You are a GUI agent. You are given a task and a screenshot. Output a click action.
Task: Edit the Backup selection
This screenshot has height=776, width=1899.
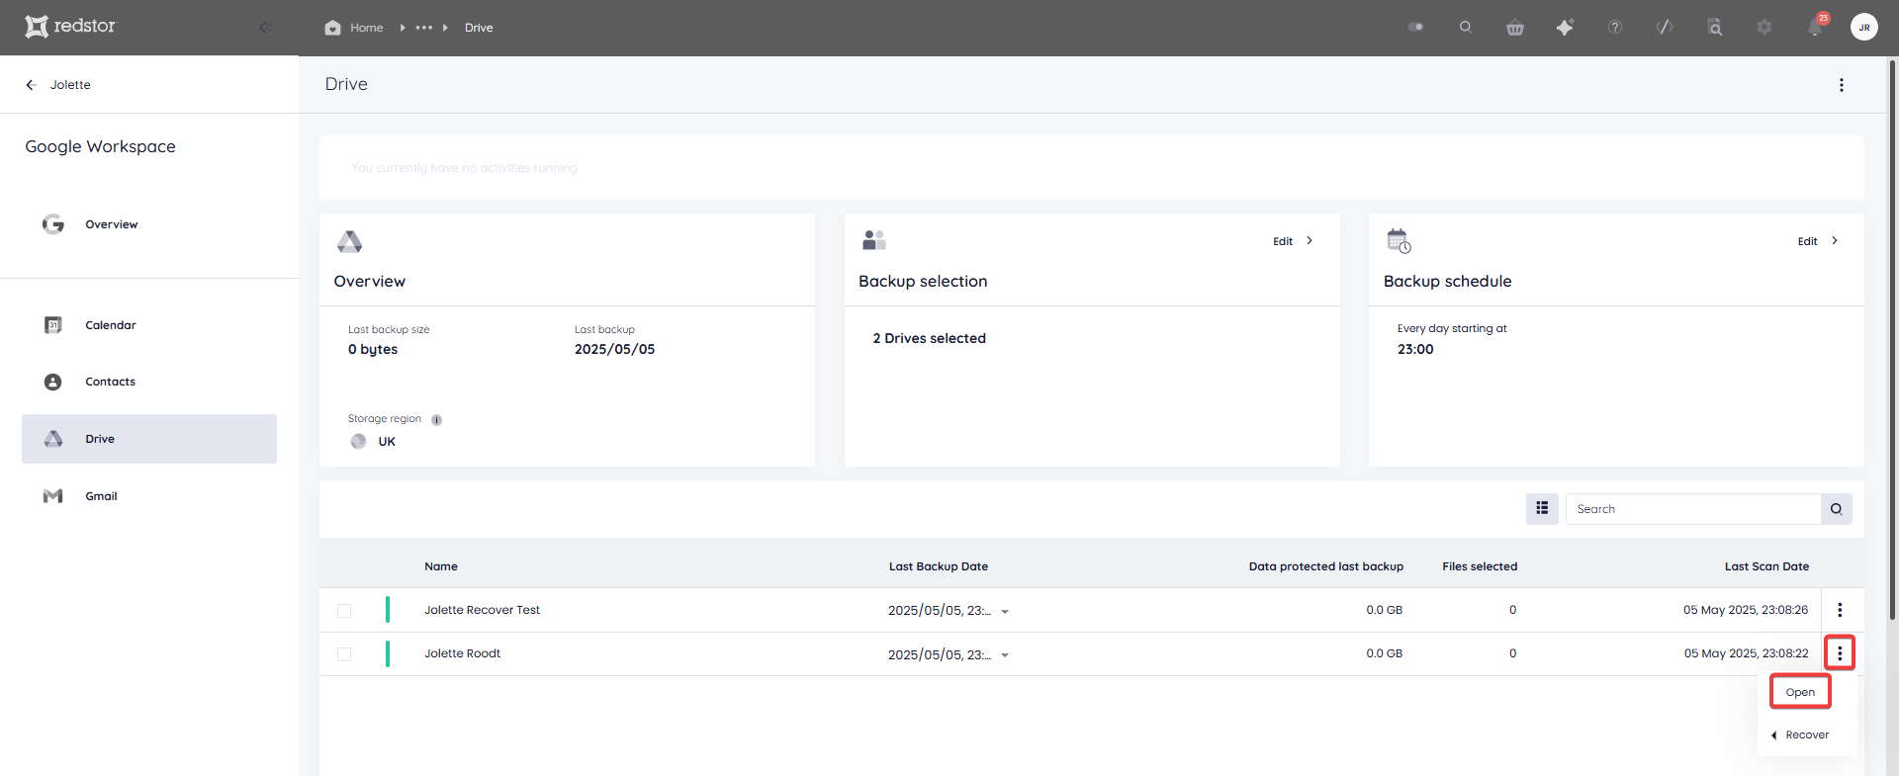1283,241
